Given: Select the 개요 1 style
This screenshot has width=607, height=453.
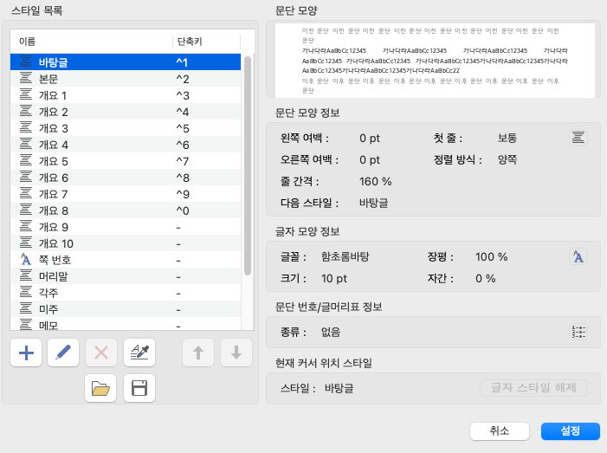Looking at the screenshot, I should pos(126,95).
